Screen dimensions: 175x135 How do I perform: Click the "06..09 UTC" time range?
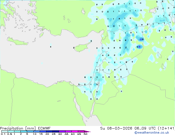145,128
